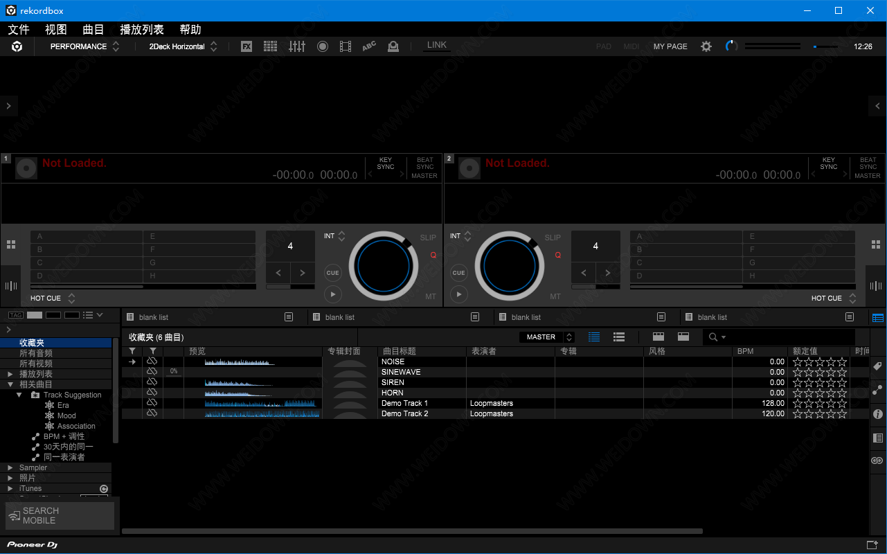The image size is (887, 554).
Task: Switch to detailed blue list view
Action: pos(594,337)
